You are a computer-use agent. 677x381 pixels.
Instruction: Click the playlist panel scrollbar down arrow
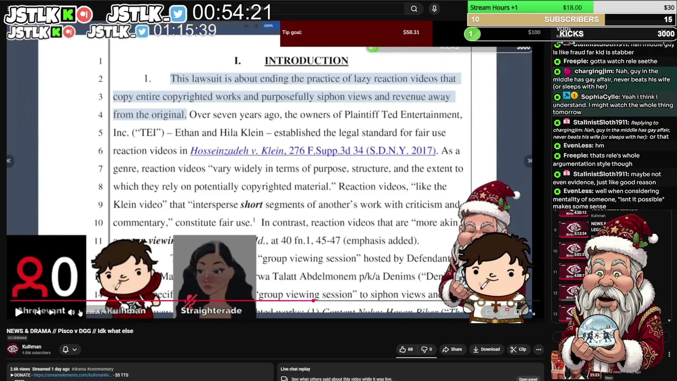point(669,320)
